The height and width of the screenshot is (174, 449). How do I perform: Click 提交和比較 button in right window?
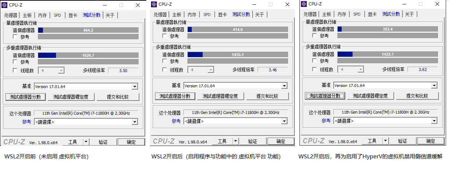tap(417, 96)
